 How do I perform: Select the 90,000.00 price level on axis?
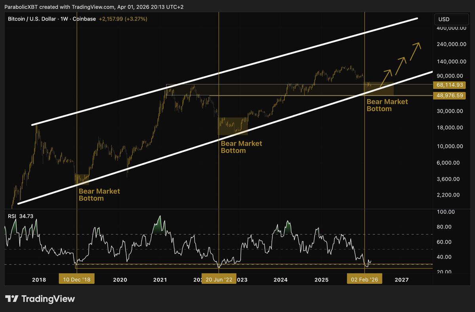(x=449, y=76)
